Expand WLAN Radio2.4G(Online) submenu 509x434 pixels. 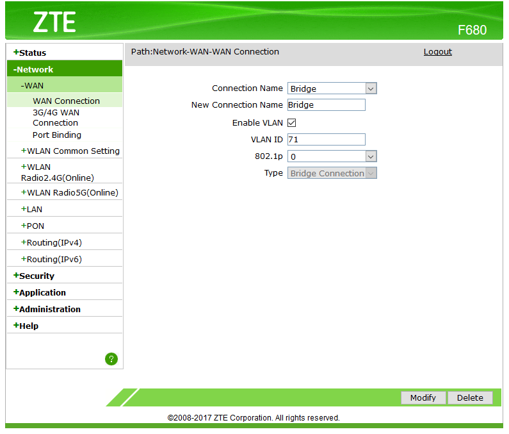point(58,172)
